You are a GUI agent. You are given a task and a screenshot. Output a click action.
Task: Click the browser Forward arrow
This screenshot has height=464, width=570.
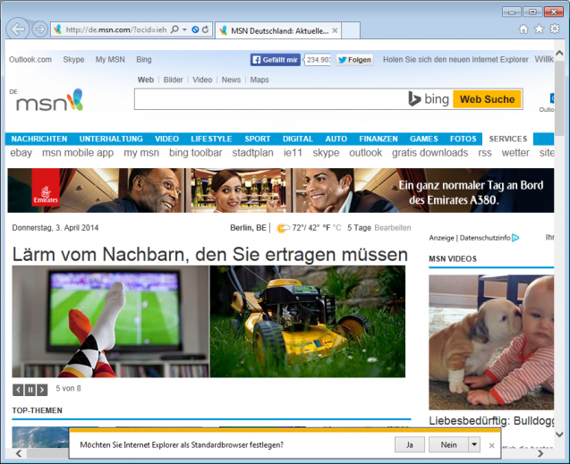tap(39, 30)
